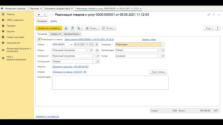
Task: Open the Печать dropdown menu
Action: click(92, 28)
